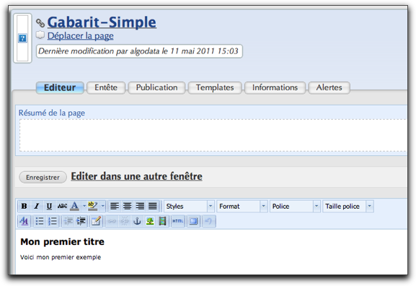The width and height of the screenshot is (416, 286).
Task: Click the style props AA icon
Action: 24,221
